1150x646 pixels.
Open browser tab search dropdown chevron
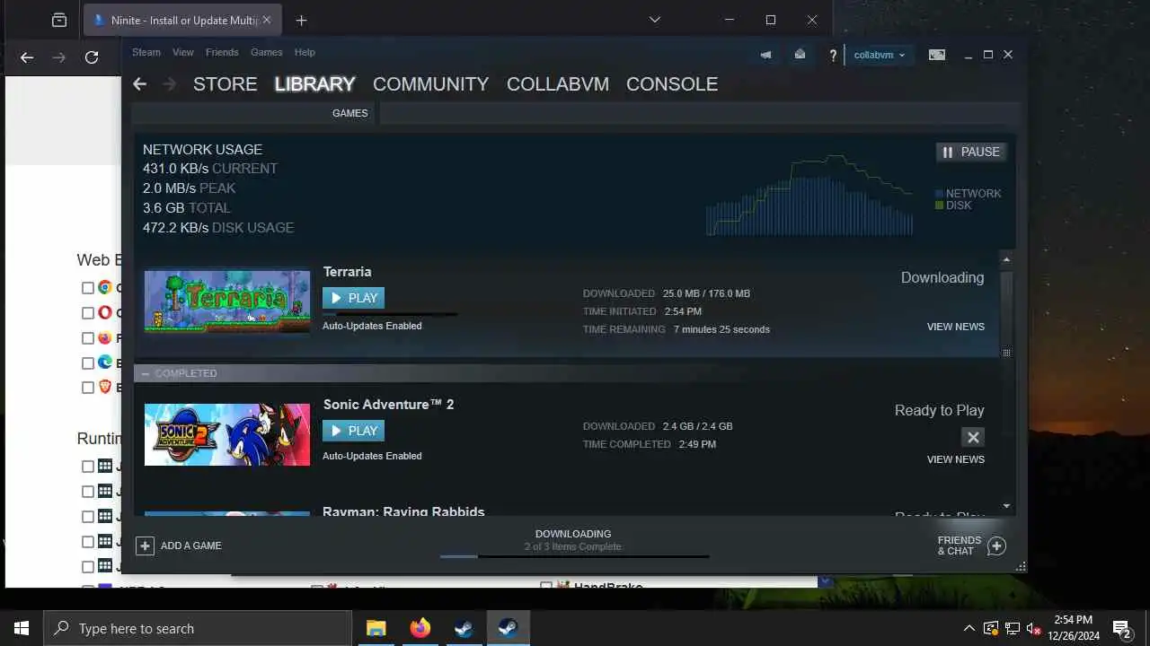[655, 20]
